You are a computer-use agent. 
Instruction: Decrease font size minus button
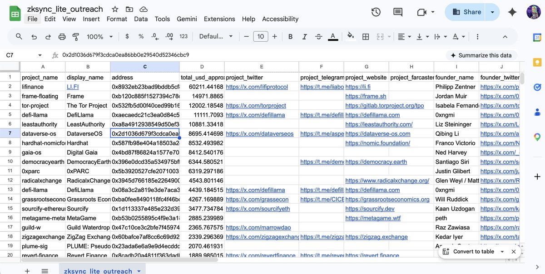click(x=246, y=36)
